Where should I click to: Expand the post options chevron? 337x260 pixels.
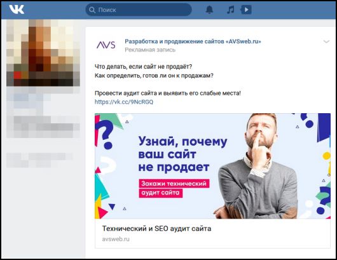pyautogui.click(x=326, y=41)
